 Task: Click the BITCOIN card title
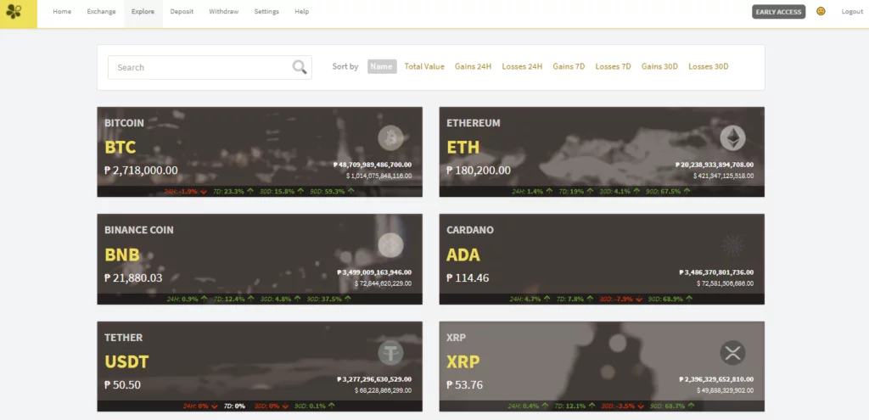click(124, 123)
